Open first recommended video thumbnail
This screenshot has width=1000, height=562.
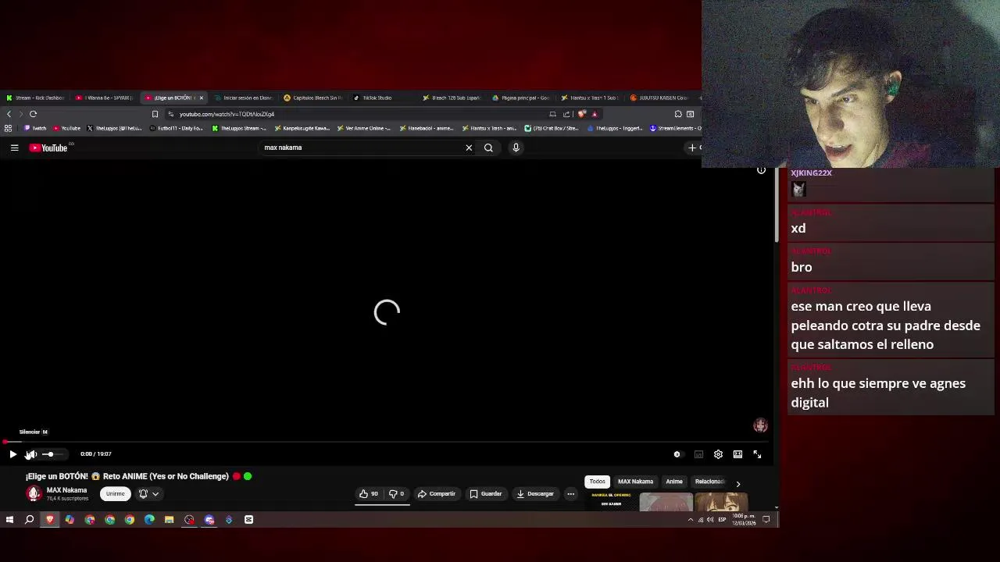611,500
